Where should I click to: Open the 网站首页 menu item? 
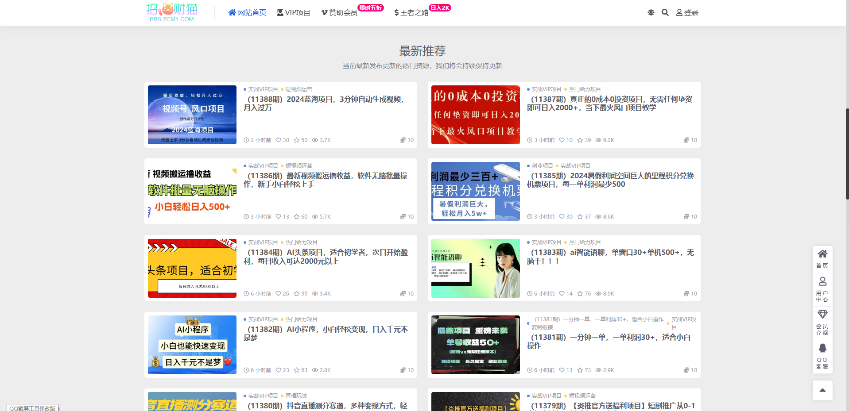(247, 13)
